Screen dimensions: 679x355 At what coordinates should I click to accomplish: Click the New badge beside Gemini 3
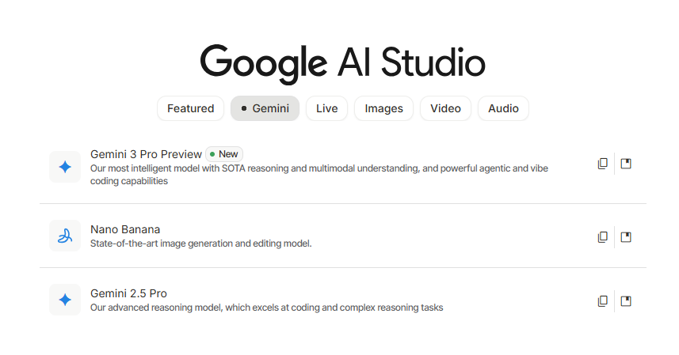point(224,154)
